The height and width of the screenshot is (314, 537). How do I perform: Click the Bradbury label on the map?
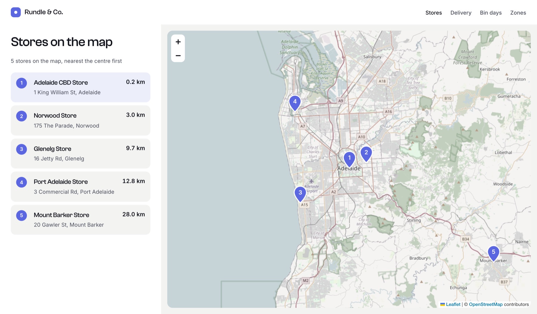419,258
